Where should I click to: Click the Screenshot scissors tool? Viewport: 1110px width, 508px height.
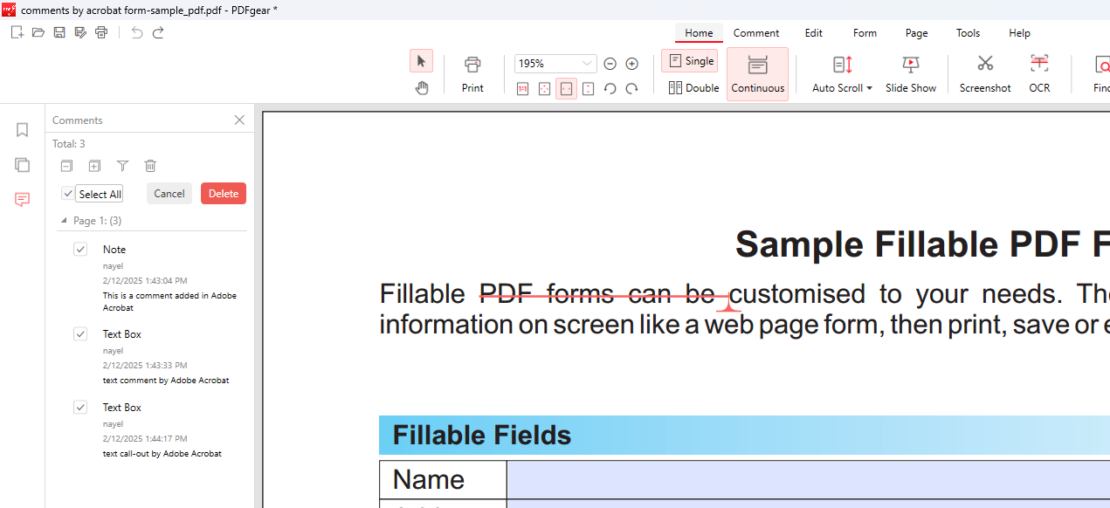pos(985,73)
